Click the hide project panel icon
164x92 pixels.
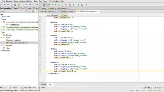pos(36,11)
